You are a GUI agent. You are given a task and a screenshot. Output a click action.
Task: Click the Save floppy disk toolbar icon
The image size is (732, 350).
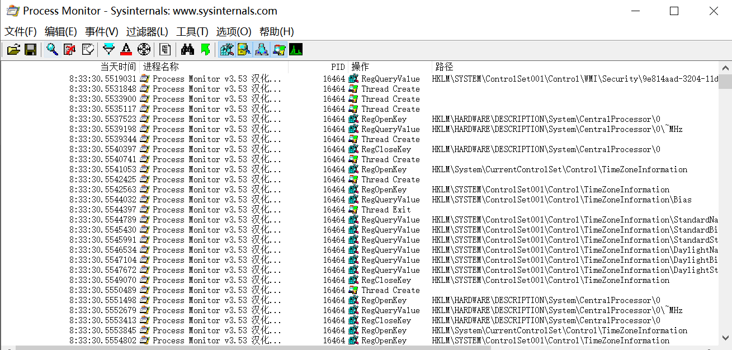pyautogui.click(x=31, y=50)
